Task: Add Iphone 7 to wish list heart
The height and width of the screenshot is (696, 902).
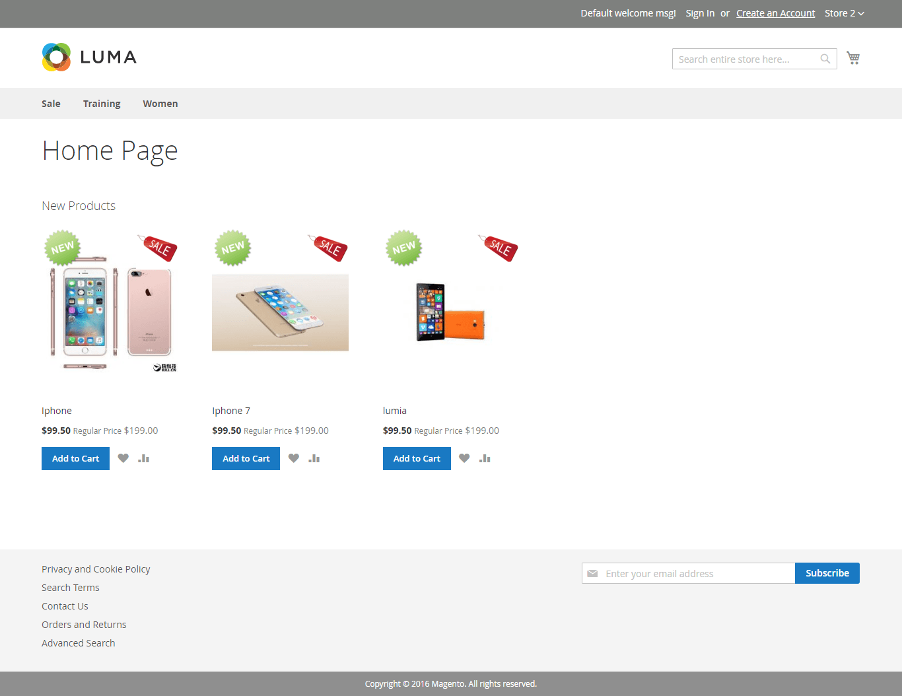Action: tap(294, 458)
